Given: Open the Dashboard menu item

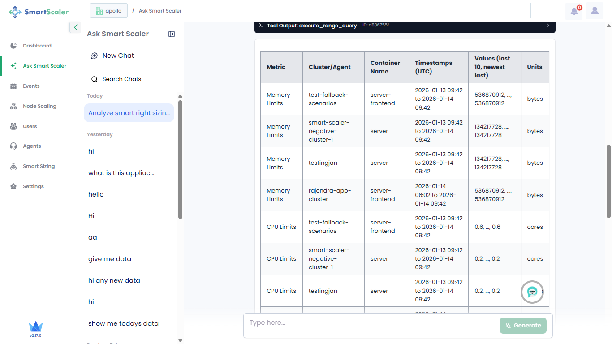Looking at the screenshot, I should point(37,46).
